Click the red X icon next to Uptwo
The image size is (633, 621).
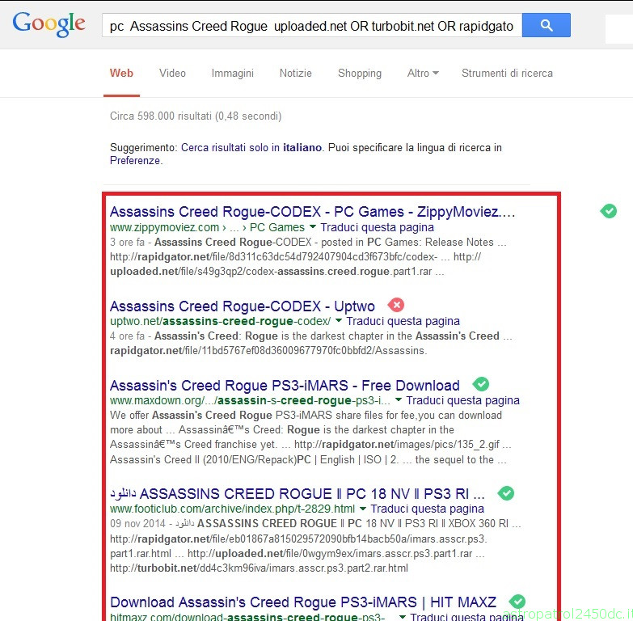point(396,305)
